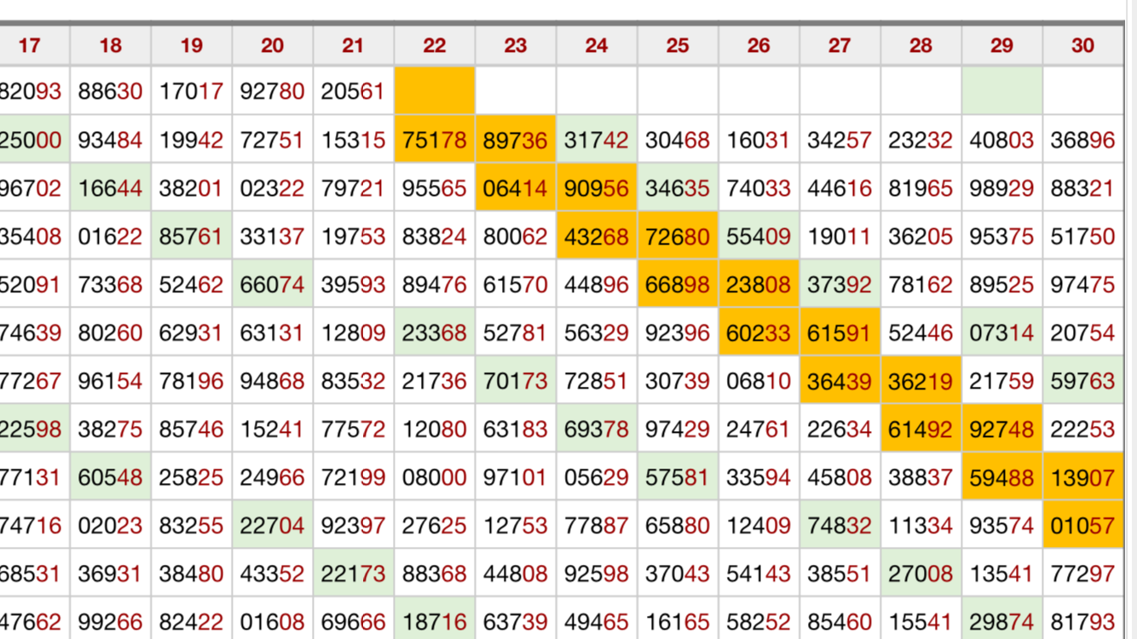Select the green cell with 29874
Viewport: 1137px width, 639px height.
tap(1001, 621)
